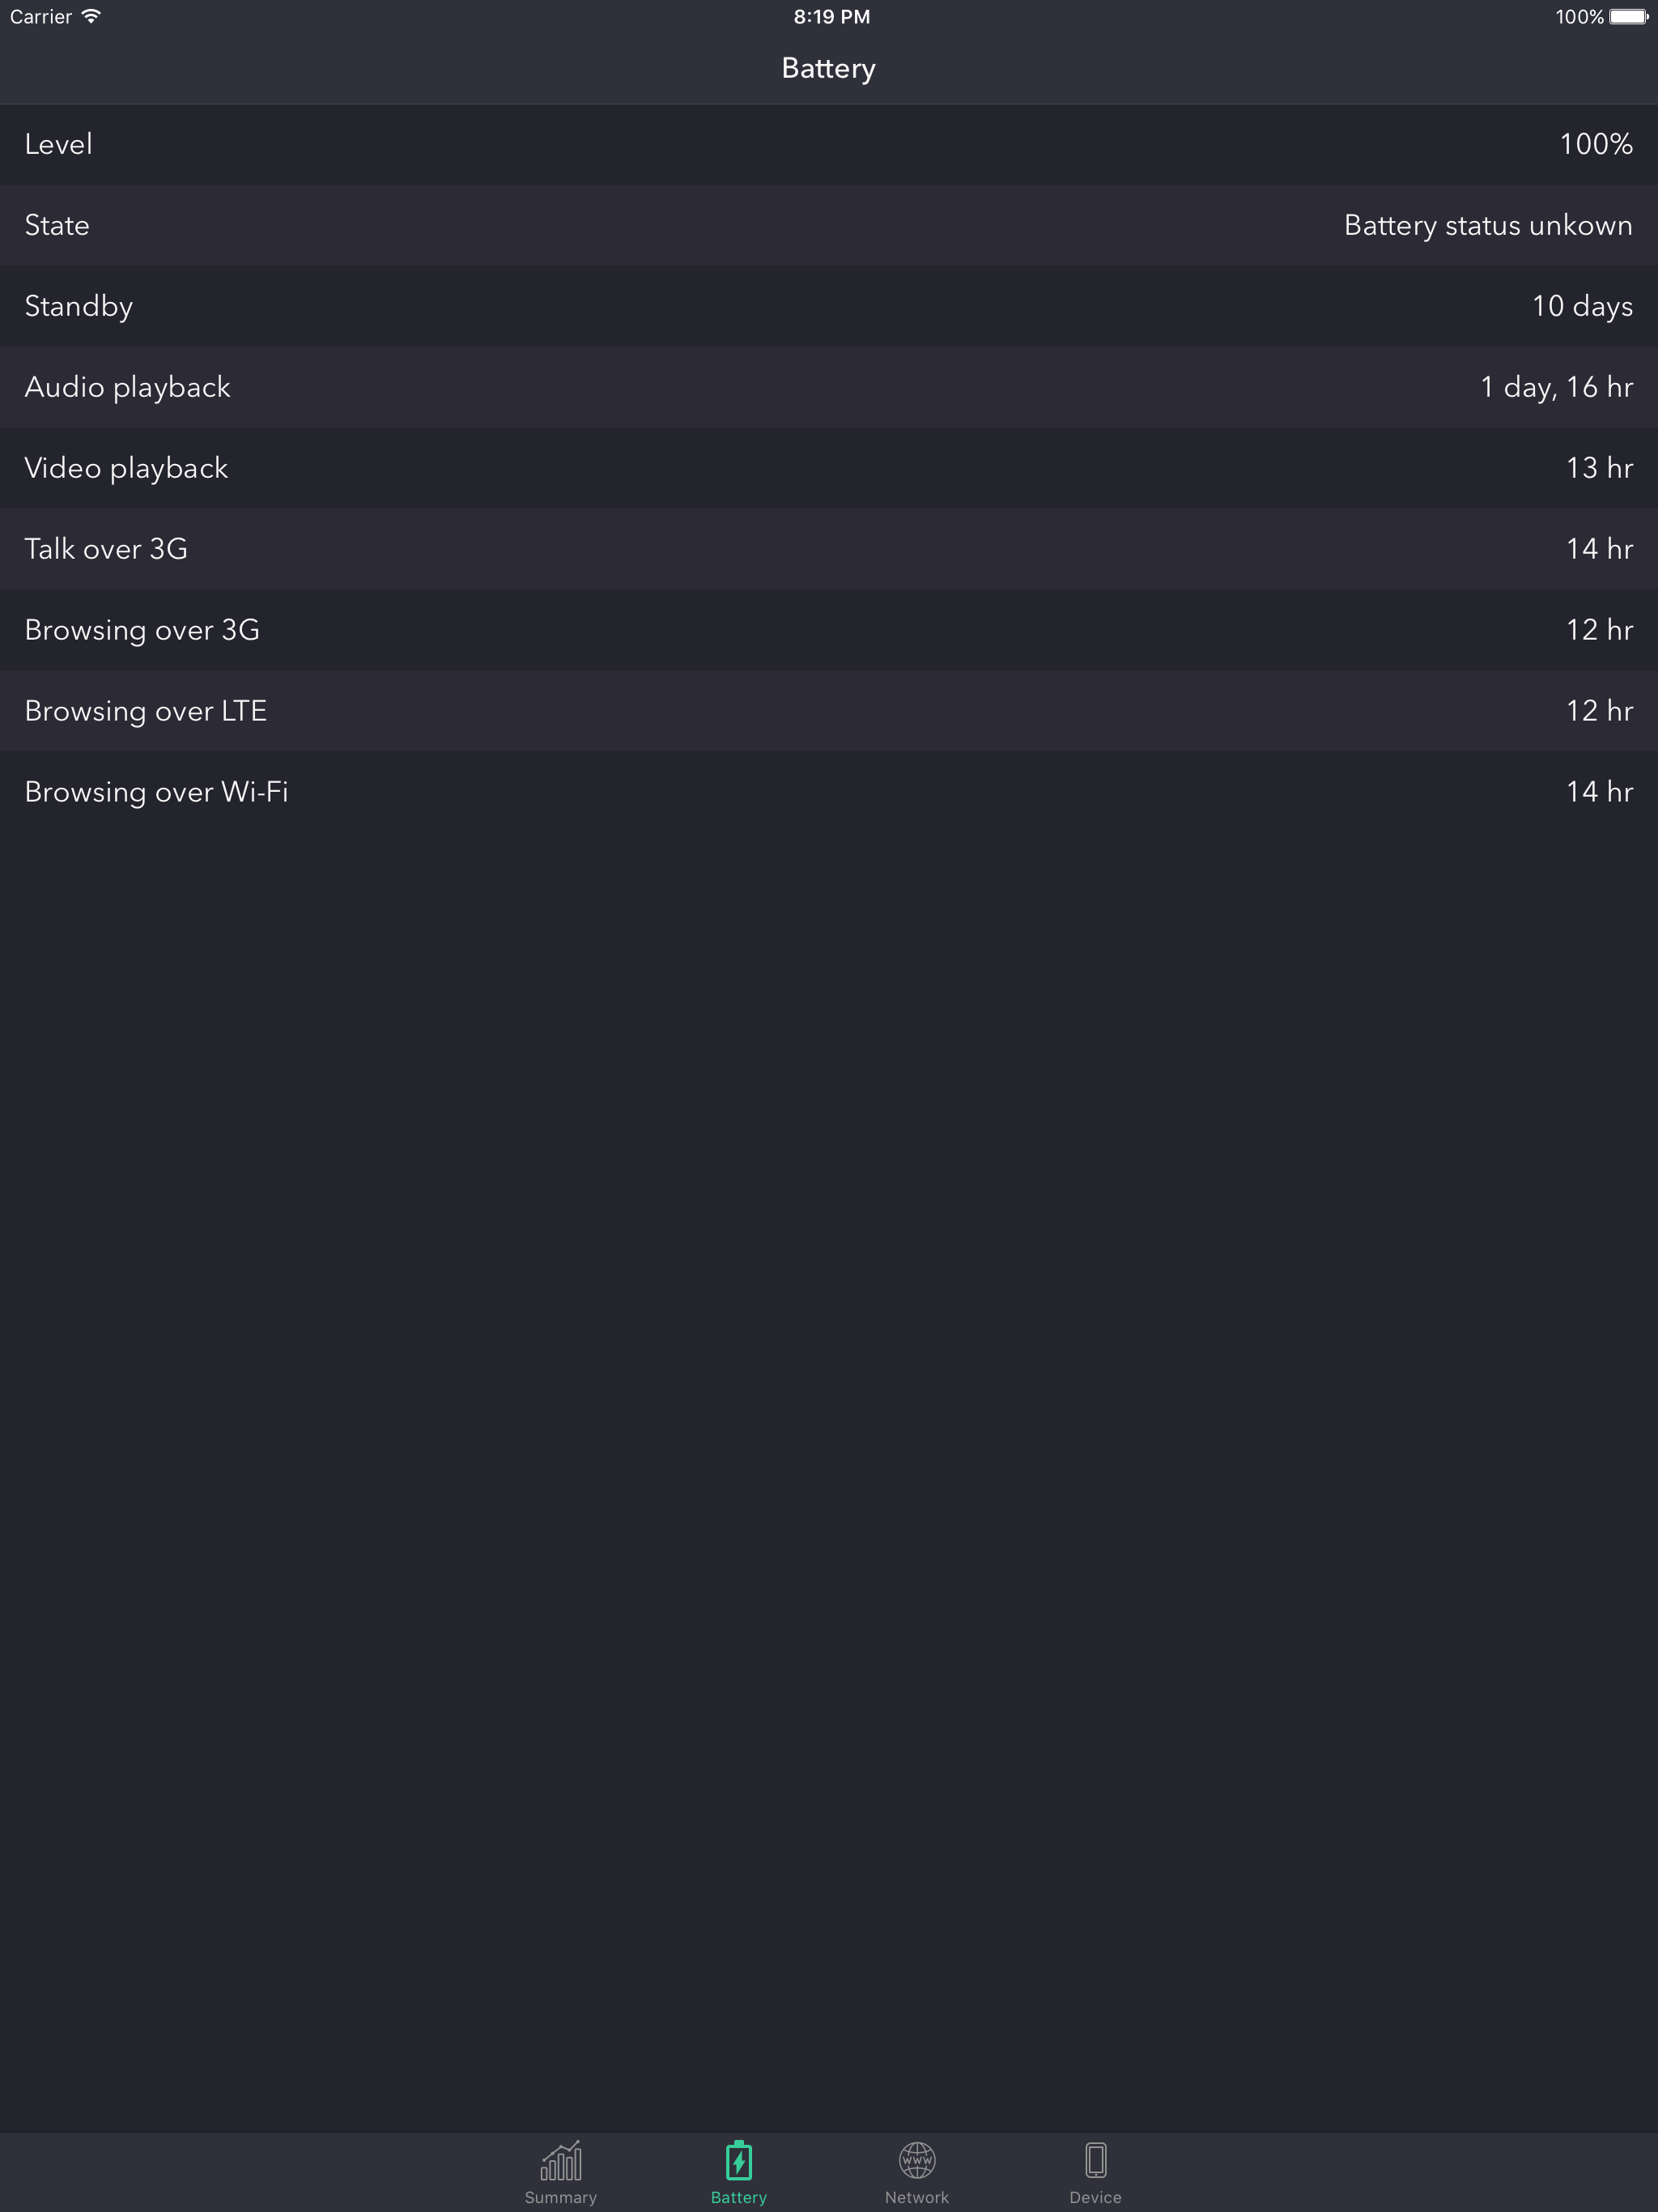Viewport: 1658px width, 2212px height.
Task: Tap the Browsing over LTE row
Action: click(829, 711)
